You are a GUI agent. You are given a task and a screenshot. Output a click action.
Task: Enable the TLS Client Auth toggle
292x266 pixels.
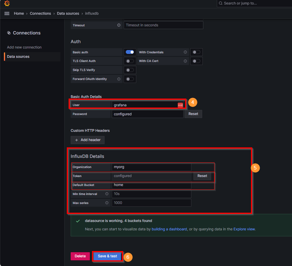(x=130, y=61)
